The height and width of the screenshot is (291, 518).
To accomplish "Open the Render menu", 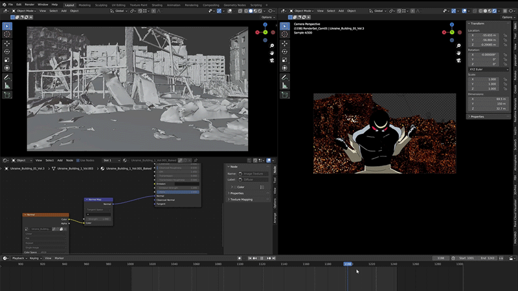I will point(29,5).
